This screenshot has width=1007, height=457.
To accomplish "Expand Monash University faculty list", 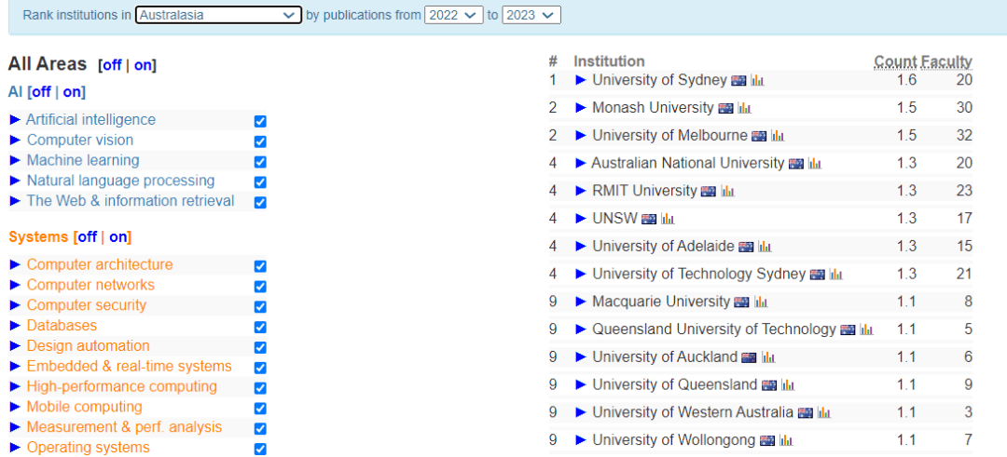I will 581,108.
